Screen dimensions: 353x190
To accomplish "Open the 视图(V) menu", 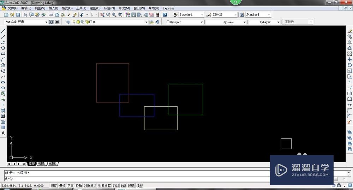I will [x=40, y=8].
